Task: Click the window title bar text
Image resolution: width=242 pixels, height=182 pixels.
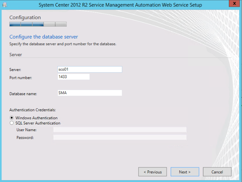Action: (121, 5)
